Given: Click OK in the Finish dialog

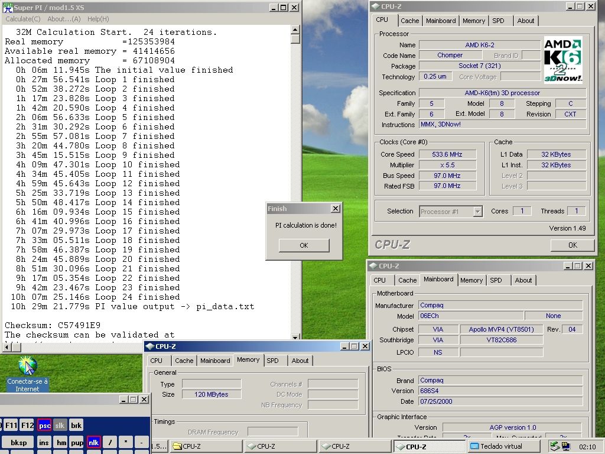Looking at the screenshot, I should (304, 245).
